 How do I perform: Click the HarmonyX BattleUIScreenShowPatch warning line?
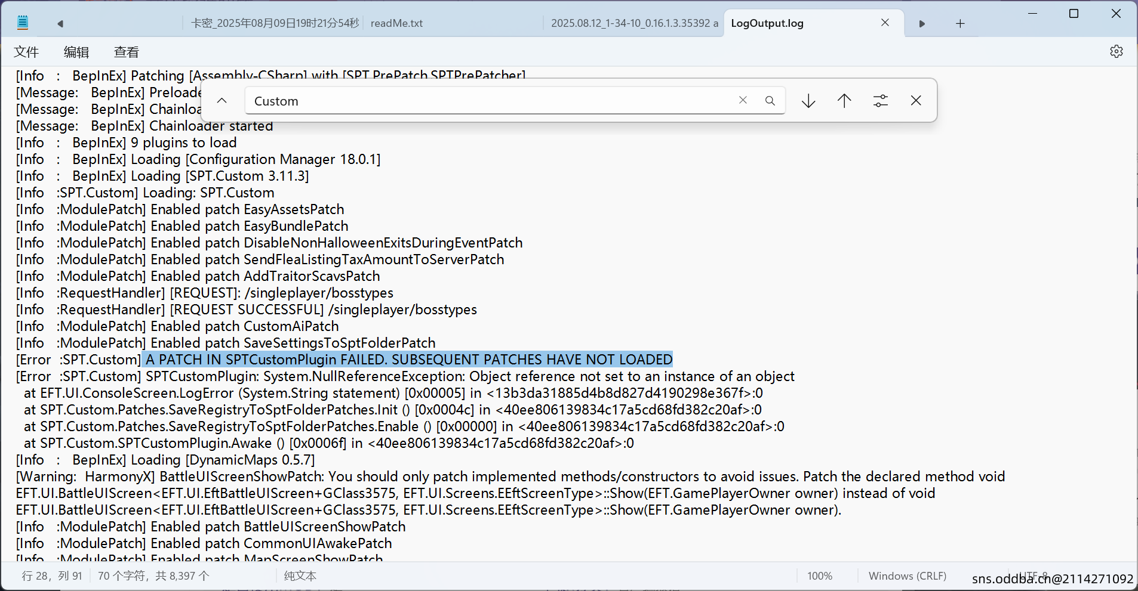pyautogui.click(x=510, y=476)
